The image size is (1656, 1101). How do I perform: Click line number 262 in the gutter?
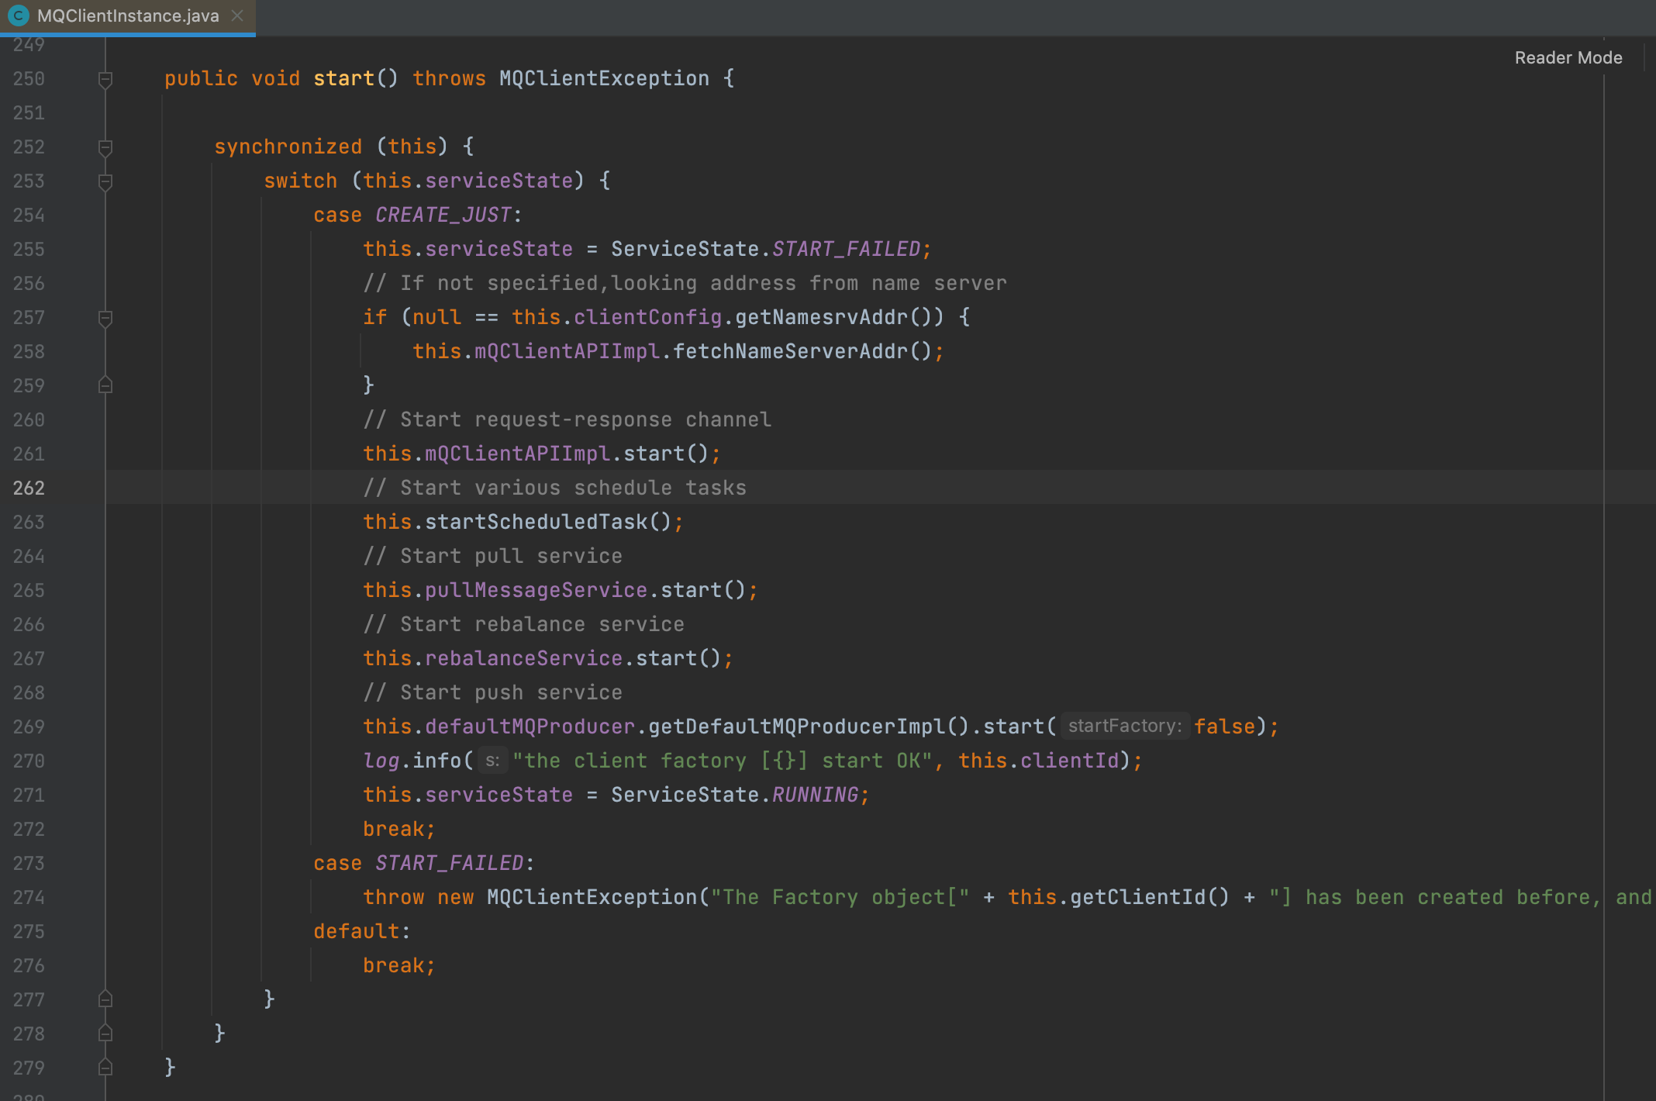point(29,488)
